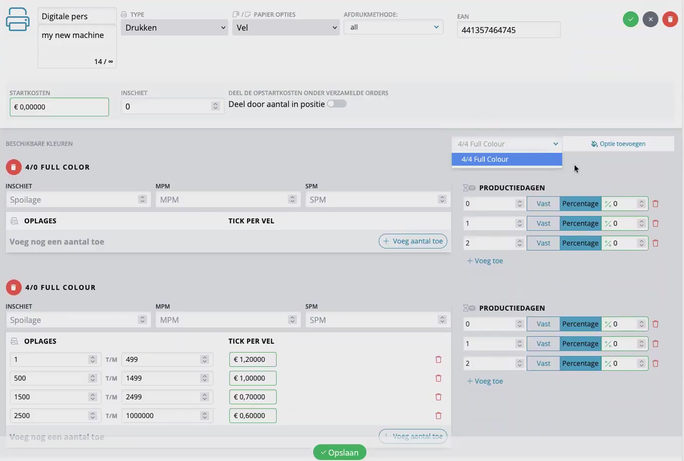
Task: Click the grey X cancel icon
Action: [x=650, y=19]
